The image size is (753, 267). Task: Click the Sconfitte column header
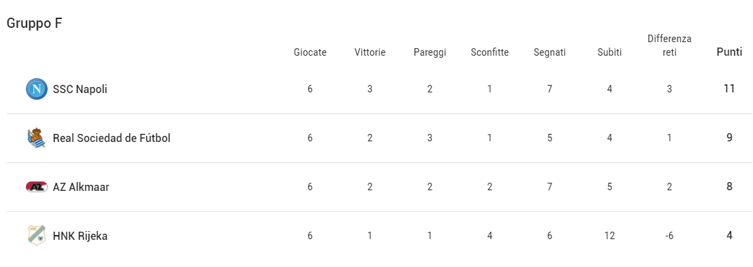pos(490,52)
